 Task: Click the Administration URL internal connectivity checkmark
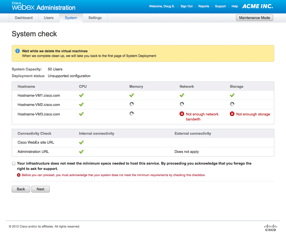tap(81, 151)
